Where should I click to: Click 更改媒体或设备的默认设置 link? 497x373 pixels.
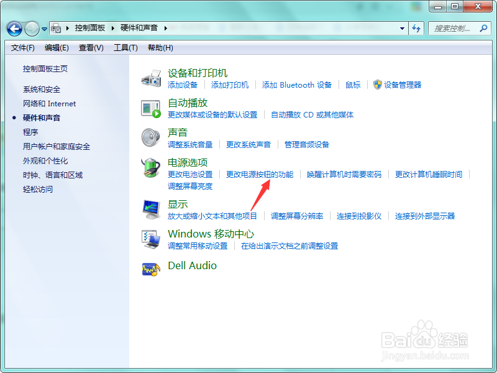[x=212, y=115]
